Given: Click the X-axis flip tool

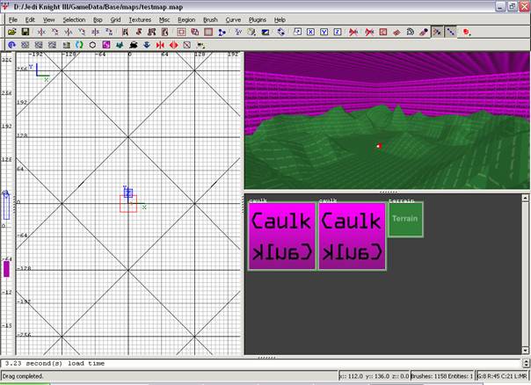Looking at the screenshot, I should pyautogui.click(x=41, y=32).
